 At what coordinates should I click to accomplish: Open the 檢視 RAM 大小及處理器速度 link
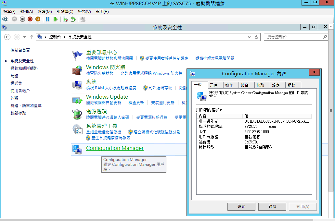click(x=111, y=88)
